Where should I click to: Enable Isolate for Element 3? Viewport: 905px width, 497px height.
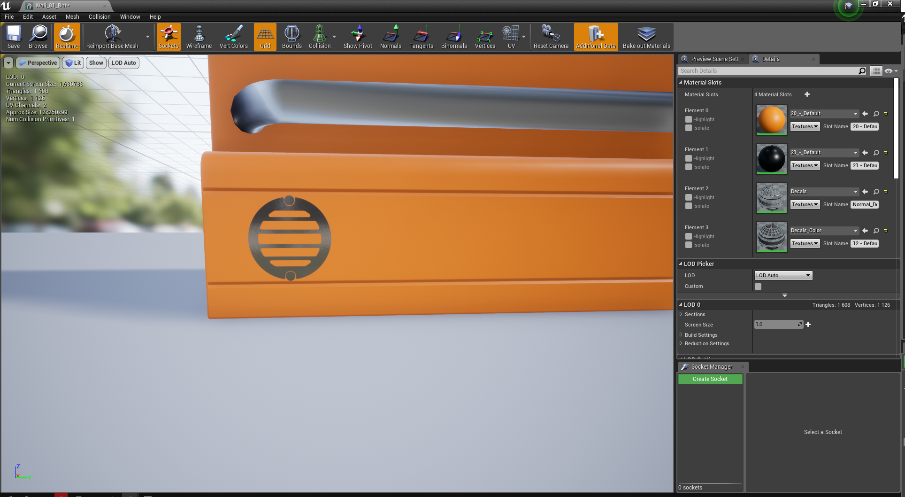coord(689,245)
